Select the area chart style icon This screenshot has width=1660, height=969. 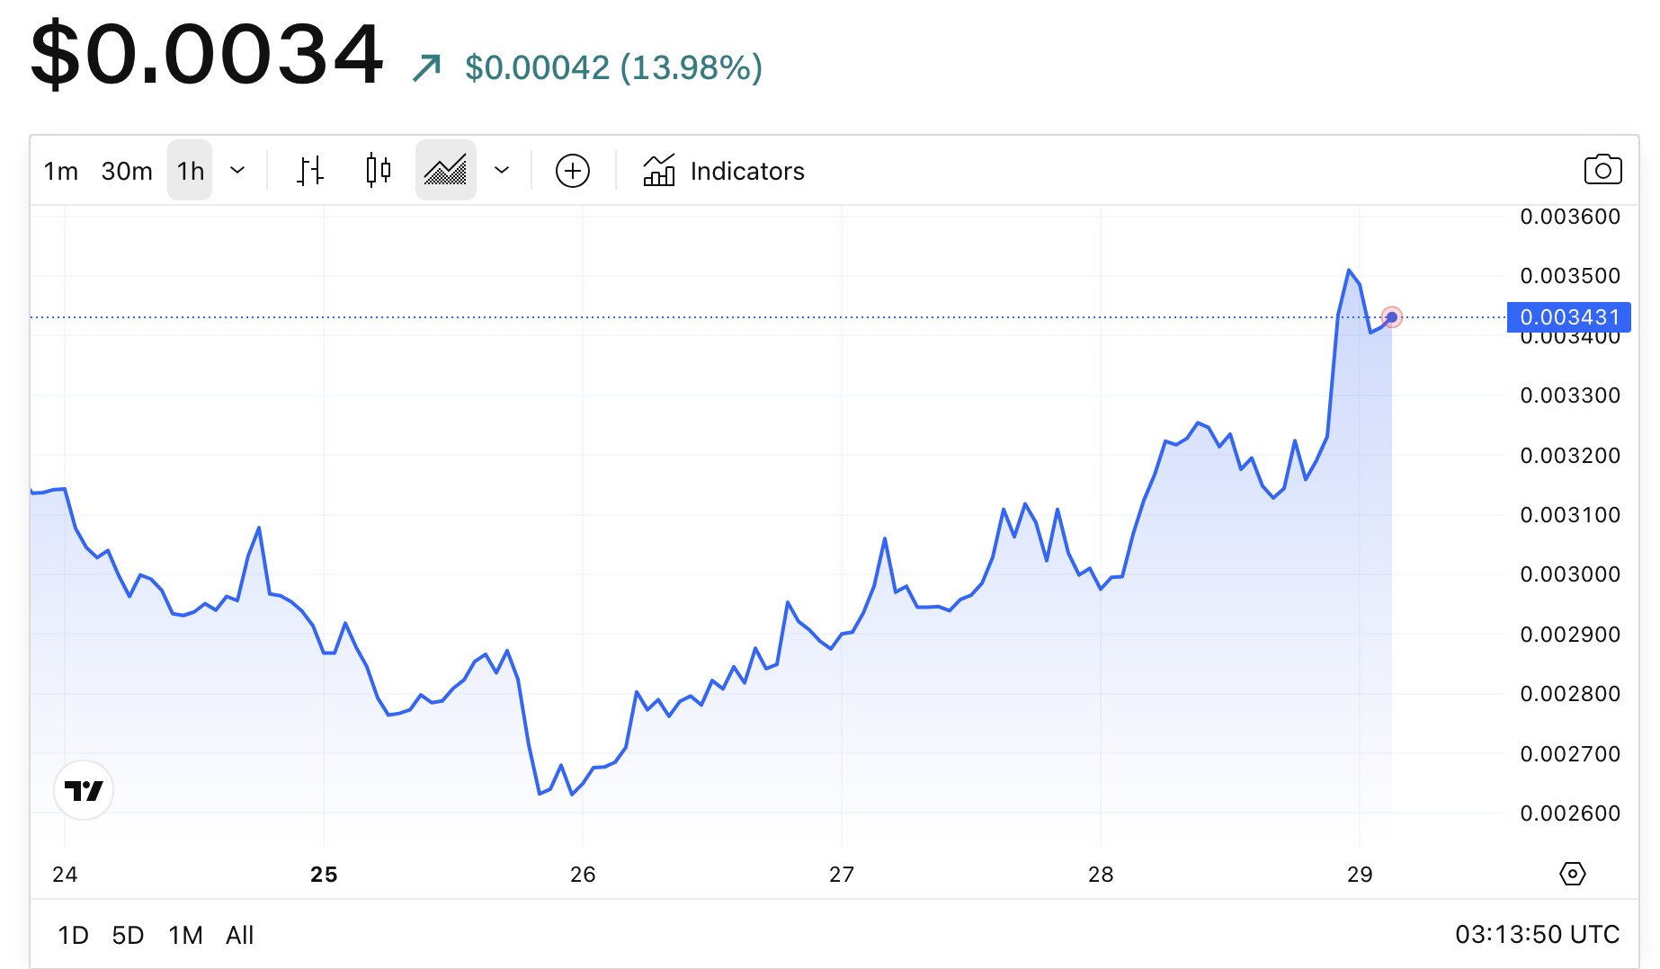click(445, 170)
